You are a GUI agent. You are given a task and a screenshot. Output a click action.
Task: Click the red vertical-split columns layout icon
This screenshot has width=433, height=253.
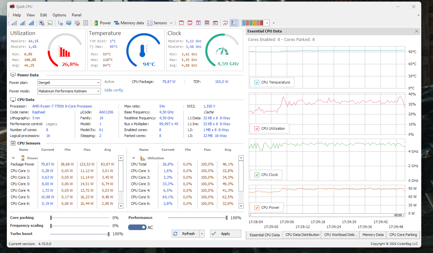[x=199, y=23]
